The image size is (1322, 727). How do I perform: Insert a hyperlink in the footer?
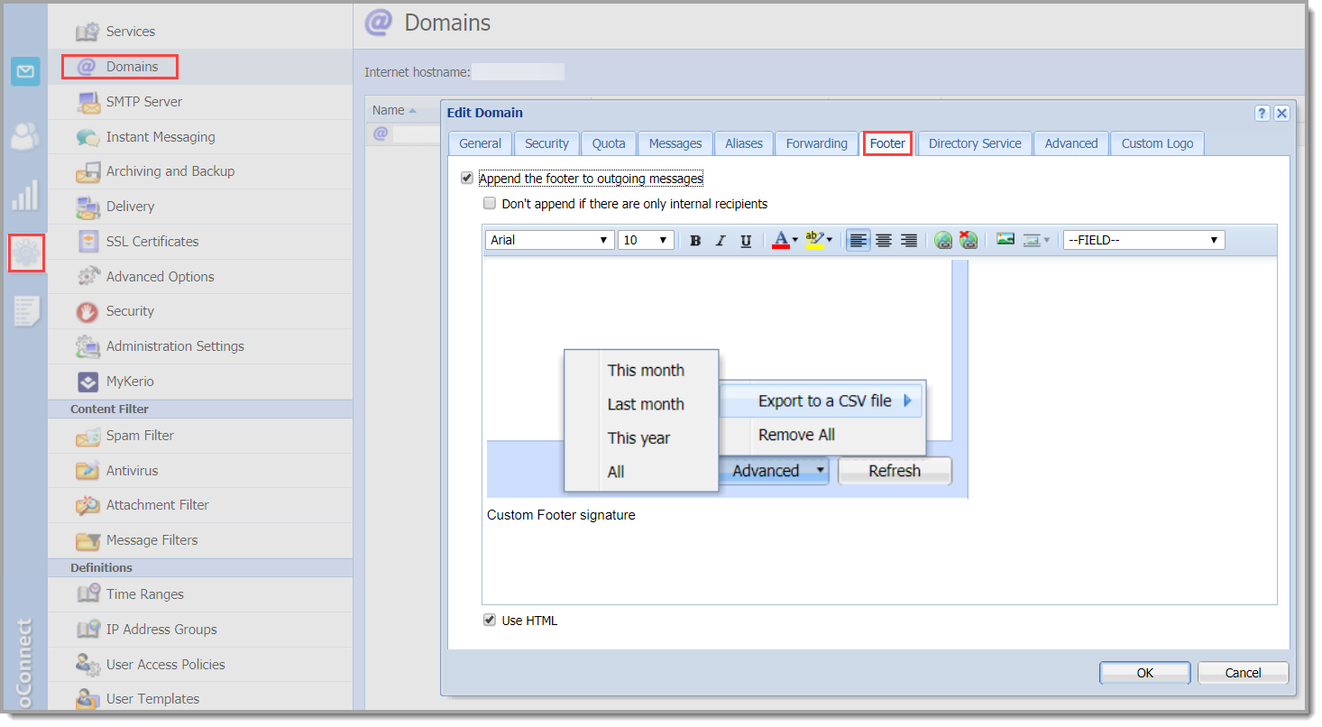coord(943,241)
